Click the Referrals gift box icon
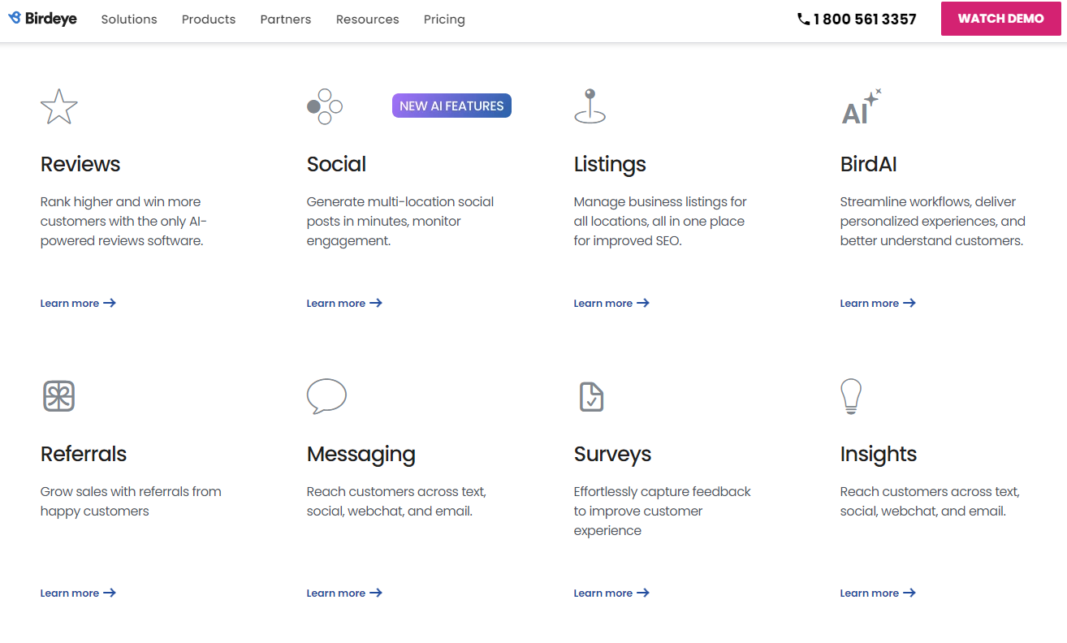 click(x=58, y=396)
